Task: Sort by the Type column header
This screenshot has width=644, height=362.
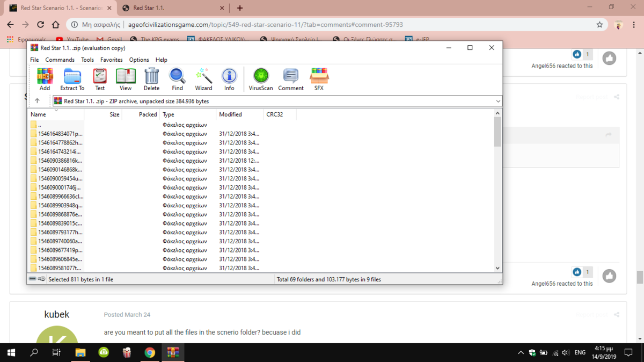Action: 188,114
